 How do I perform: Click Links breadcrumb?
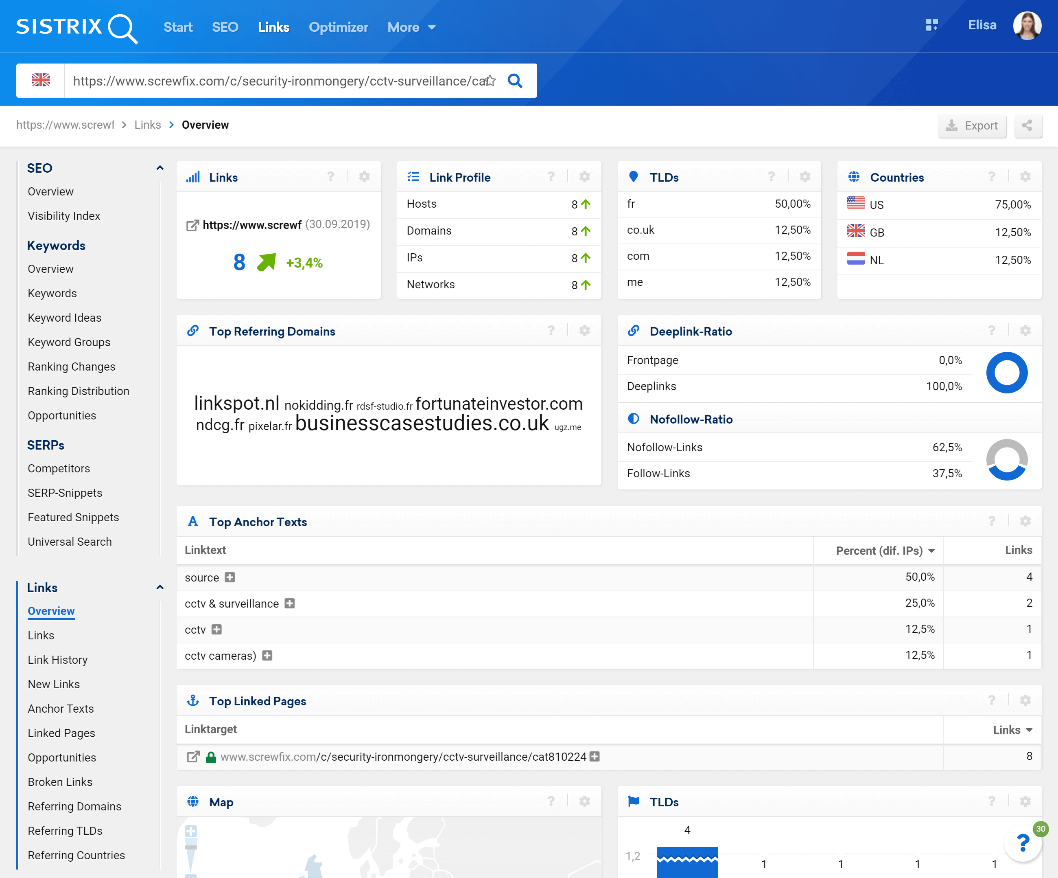(x=148, y=125)
